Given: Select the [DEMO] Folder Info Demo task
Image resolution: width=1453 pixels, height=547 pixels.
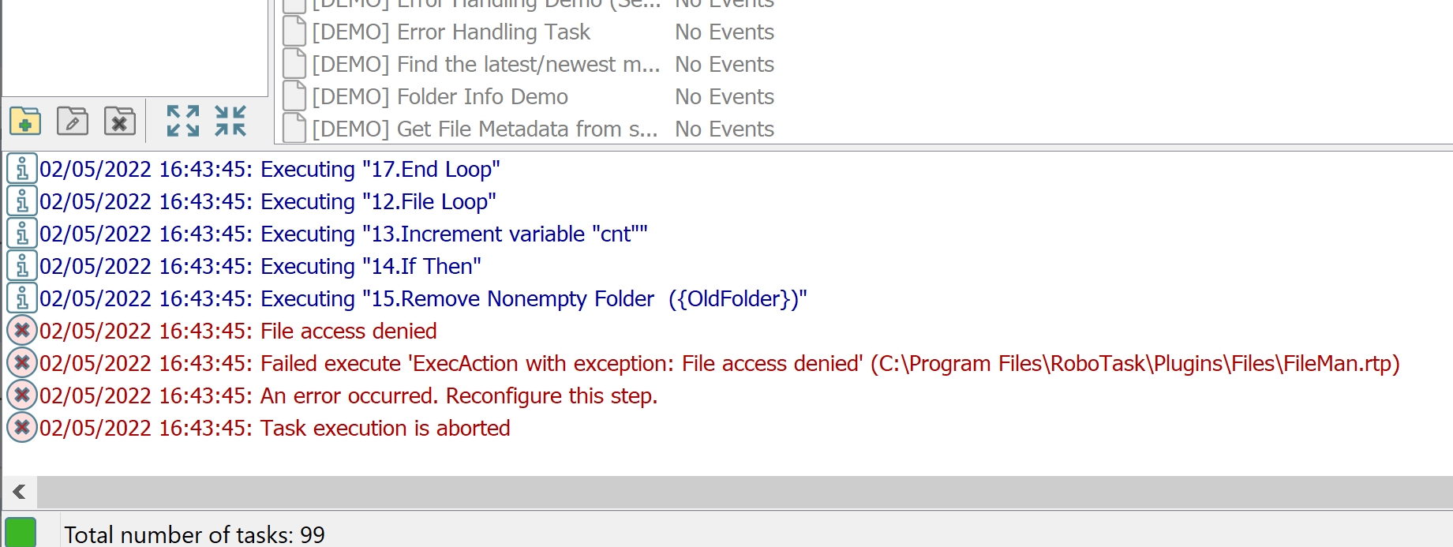Looking at the screenshot, I should [x=529, y=96].
